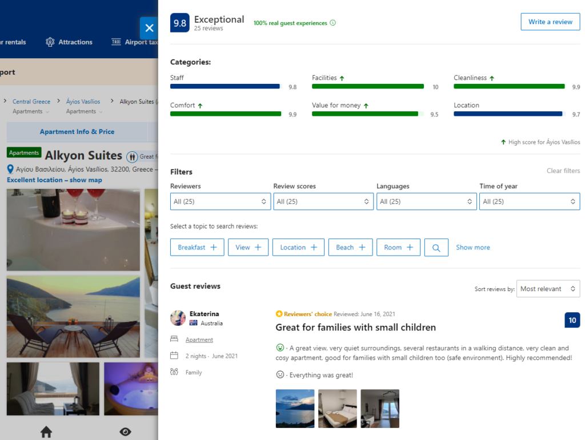This screenshot has width=585, height=440.
Task: Click the Attractions flower icon
Action: pyautogui.click(x=50, y=42)
